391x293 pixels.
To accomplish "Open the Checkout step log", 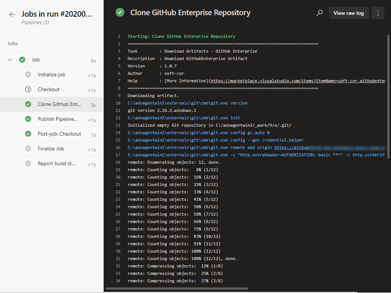I will pos(51,89).
